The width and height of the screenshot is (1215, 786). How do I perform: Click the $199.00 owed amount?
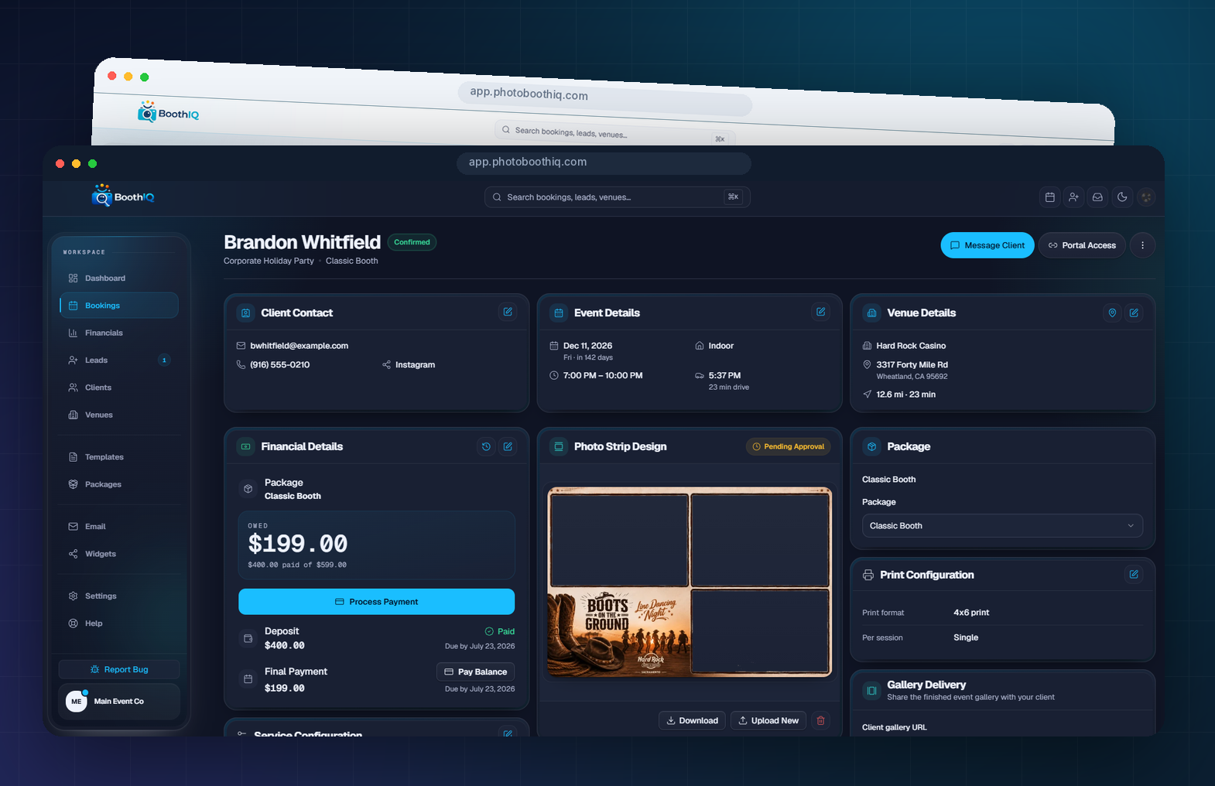297,544
